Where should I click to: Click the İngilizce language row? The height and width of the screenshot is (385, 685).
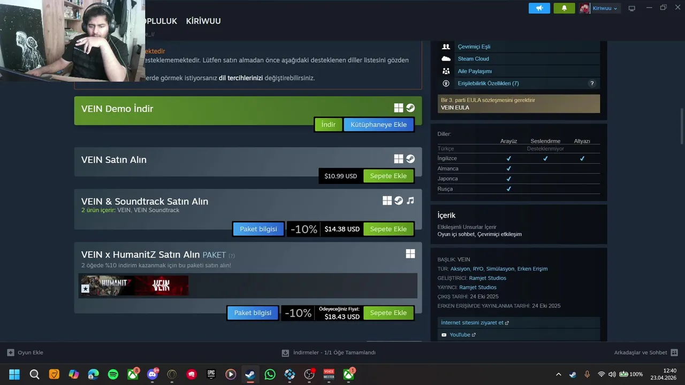point(518,158)
